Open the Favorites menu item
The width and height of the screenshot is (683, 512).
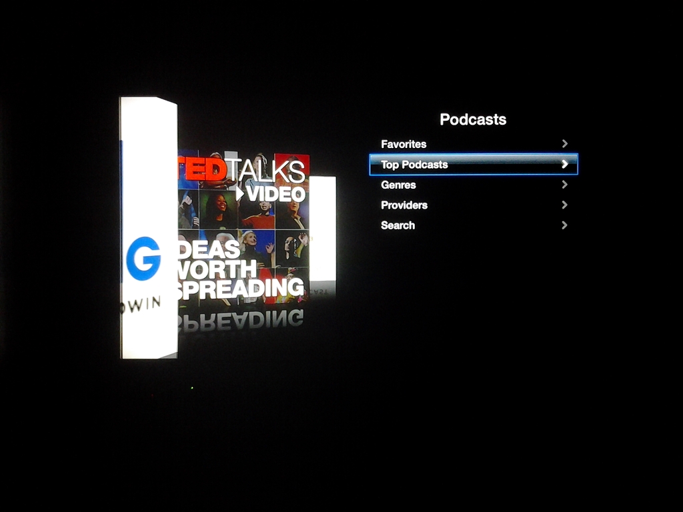pos(474,144)
